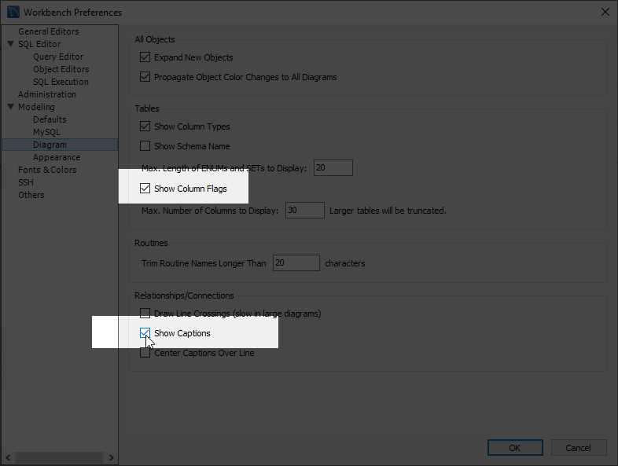Click the 'Larger tables will be truncated.' text

(x=388, y=211)
